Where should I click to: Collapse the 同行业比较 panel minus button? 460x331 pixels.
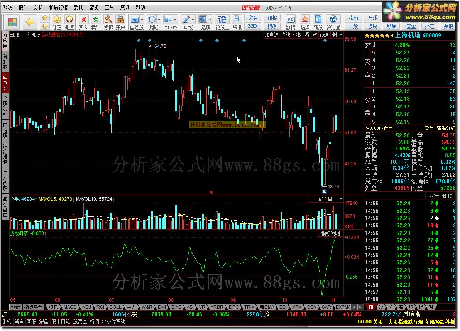[x=422, y=196]
